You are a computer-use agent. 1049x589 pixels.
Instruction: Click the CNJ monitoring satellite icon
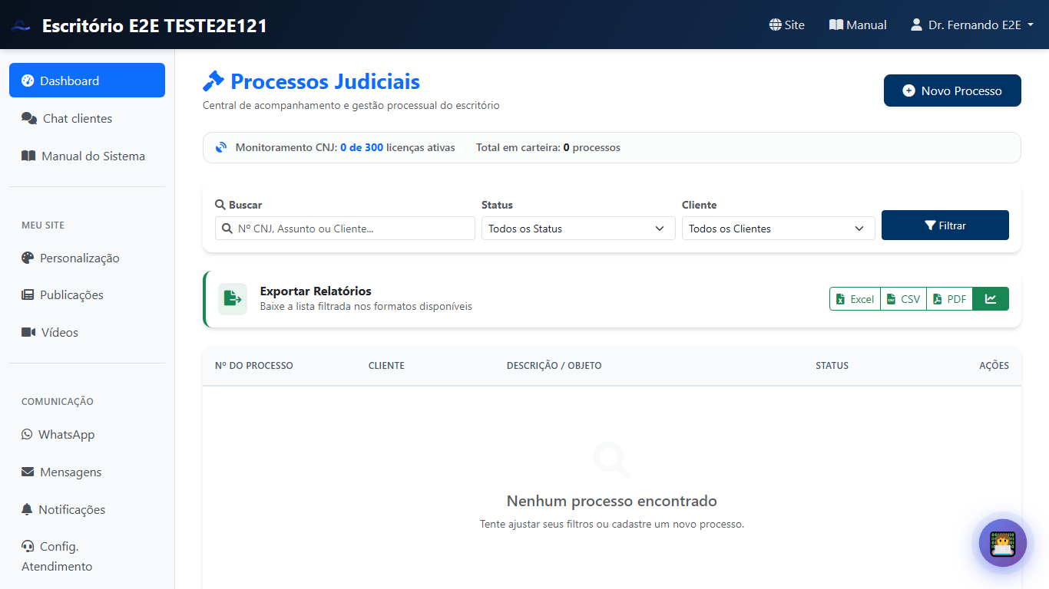221,147
